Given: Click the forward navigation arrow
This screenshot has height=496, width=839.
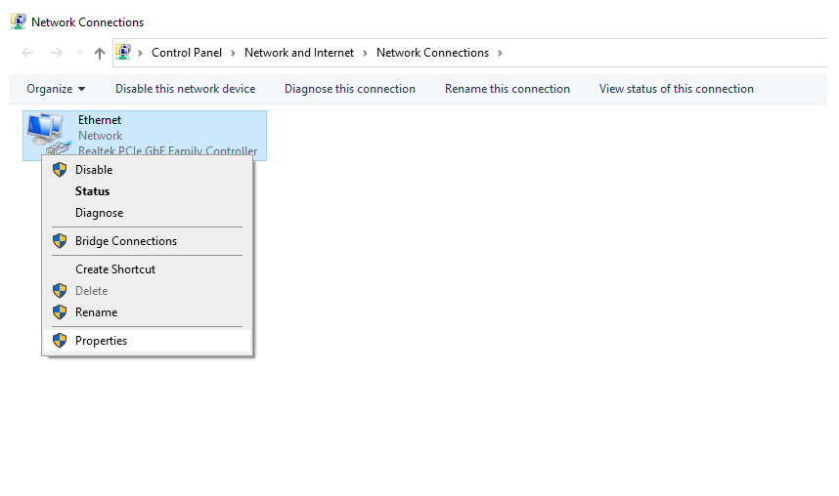Looking at the screenshot, I should [x=56, y=53].
